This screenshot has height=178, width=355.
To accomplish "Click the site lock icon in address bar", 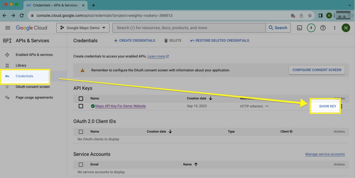I will point(32,16).
